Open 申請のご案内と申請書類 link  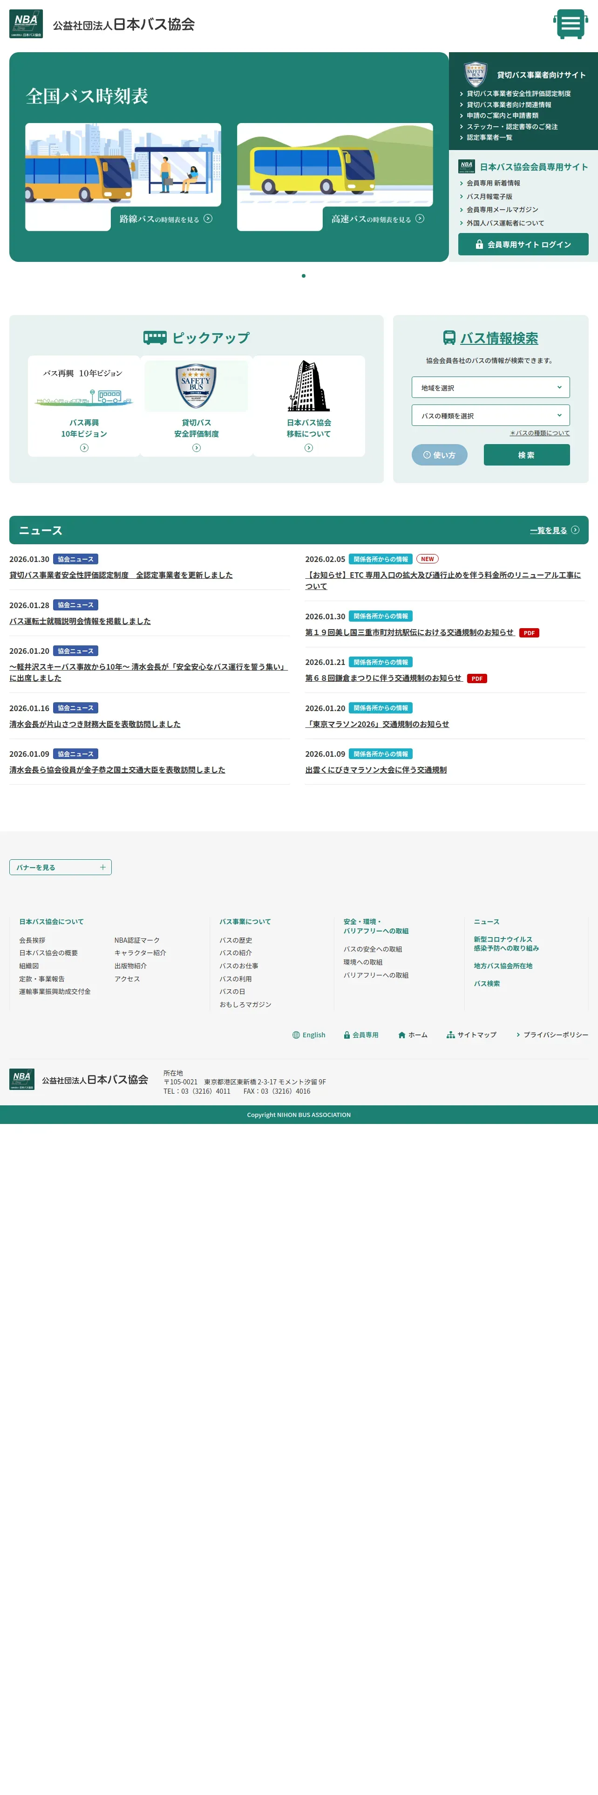tap(502, 116)
